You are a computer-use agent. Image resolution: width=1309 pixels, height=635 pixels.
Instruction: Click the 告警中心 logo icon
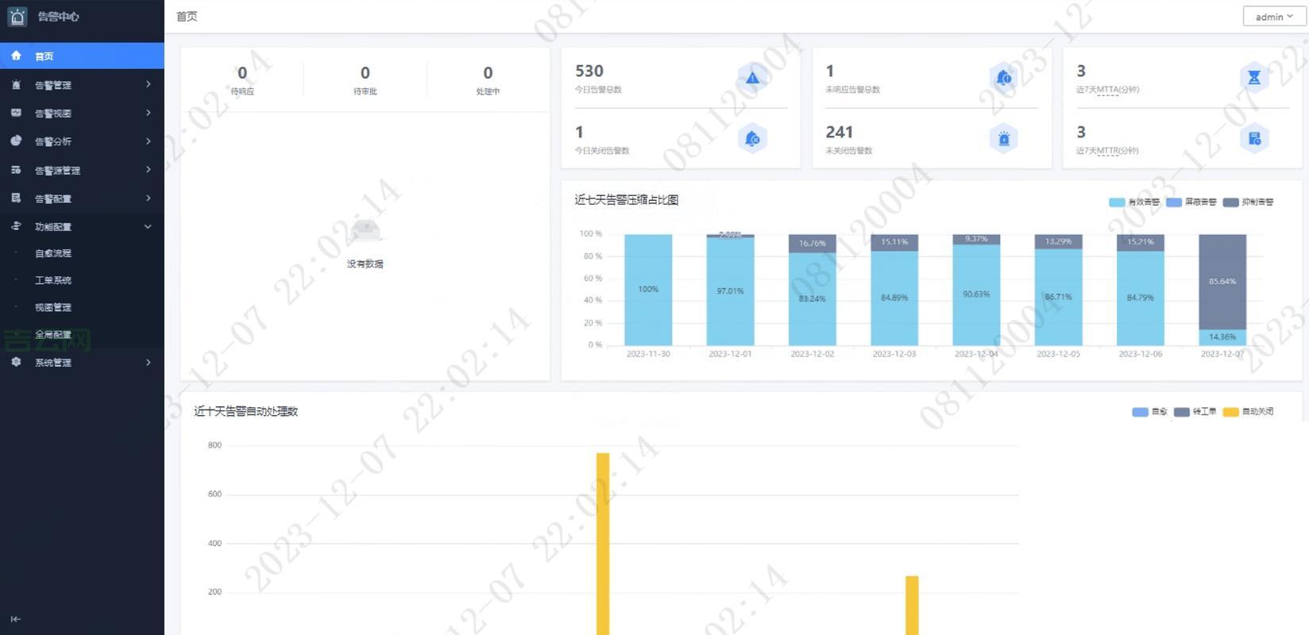click(17, 17)
